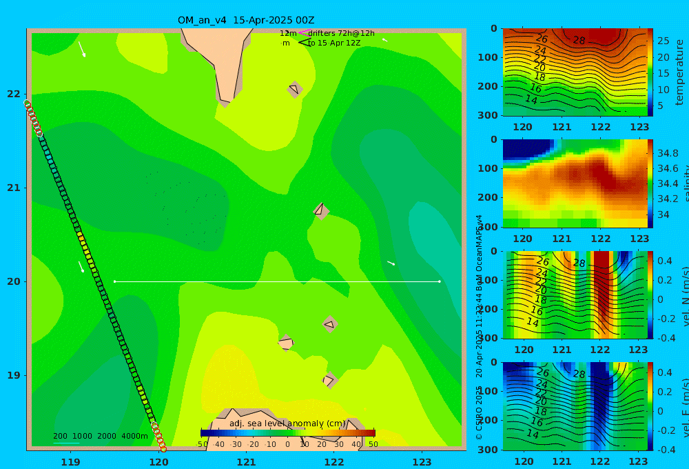Open the salinity depth section panel

(575, 184)
